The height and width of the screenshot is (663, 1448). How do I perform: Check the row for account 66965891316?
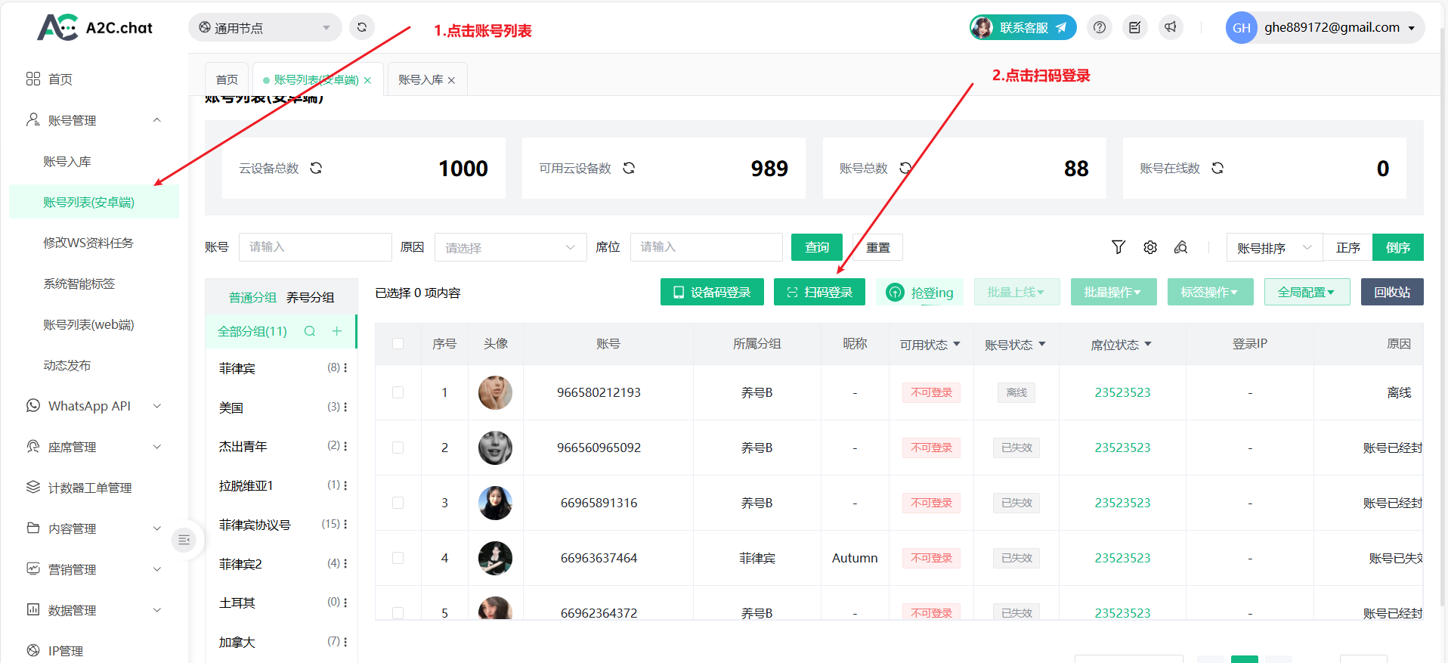click(x=398, y=503)
